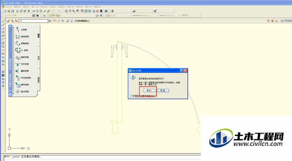
Task: Click the Redo arrow icon in toolbar
Action: pyautogui.click(x=59, y=11)
